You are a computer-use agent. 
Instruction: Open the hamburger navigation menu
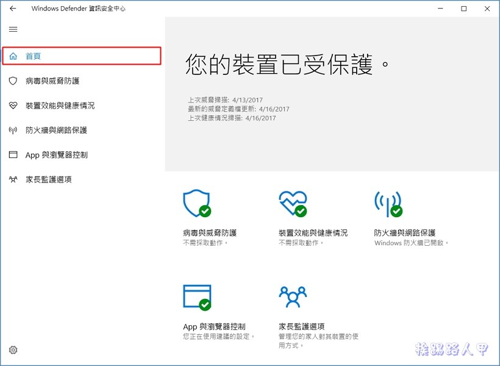(13, 29)
